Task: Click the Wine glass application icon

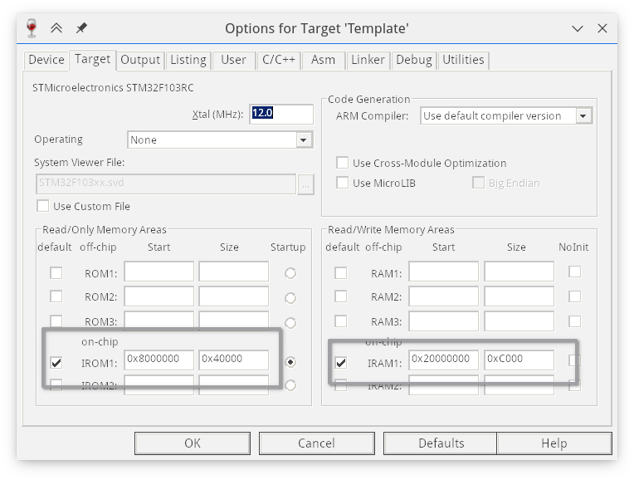Action: pos(32,28)
